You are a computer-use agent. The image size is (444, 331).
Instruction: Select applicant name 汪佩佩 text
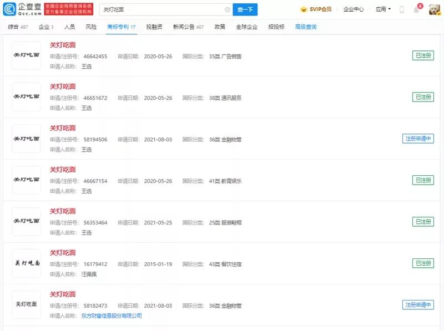(89, 274)
